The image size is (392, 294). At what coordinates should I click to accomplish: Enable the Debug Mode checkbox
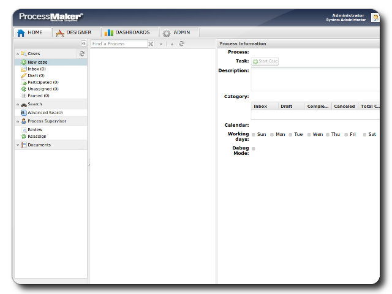tap(254, 148)
